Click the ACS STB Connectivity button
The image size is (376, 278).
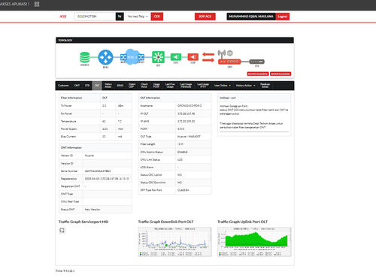[x=280, y=74]
